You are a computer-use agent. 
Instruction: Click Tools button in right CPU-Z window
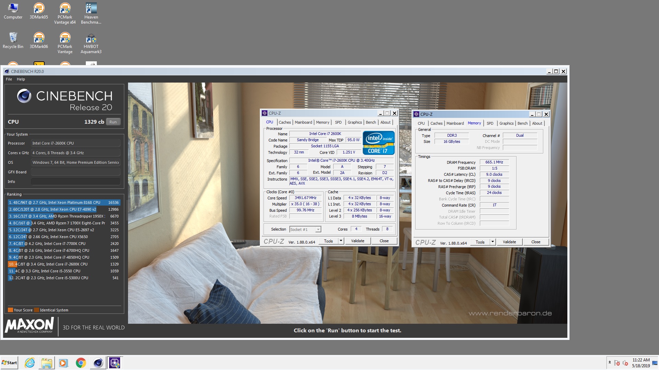click(480, 242)
